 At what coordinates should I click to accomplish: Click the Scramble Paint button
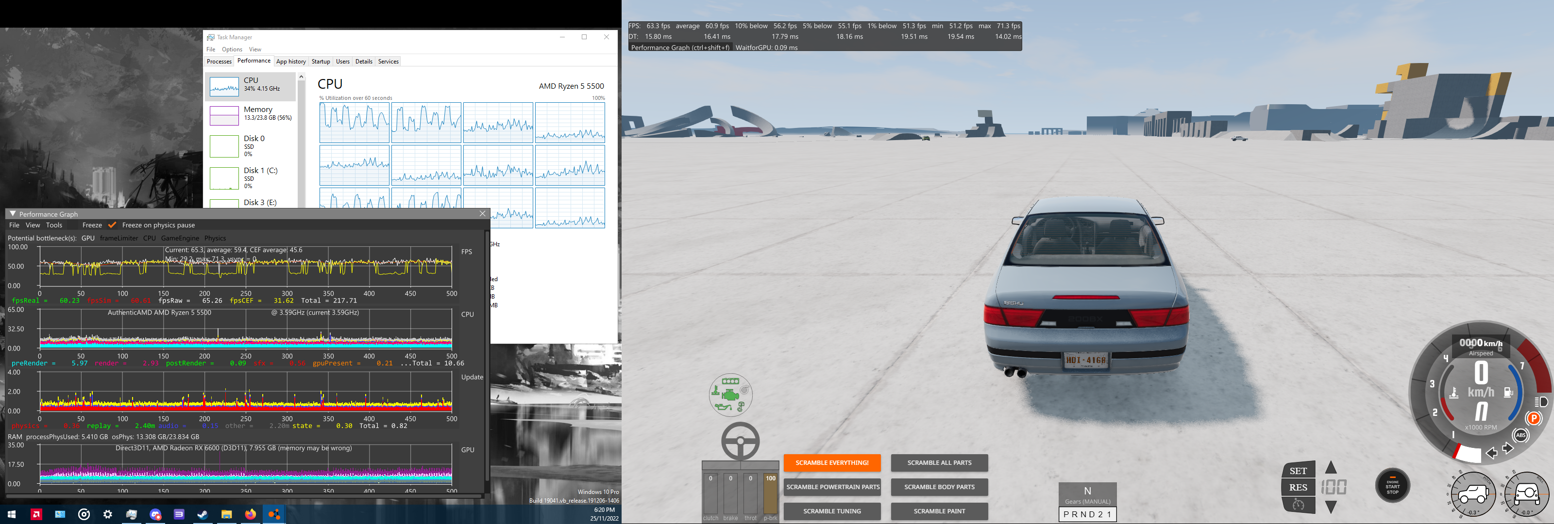(x=939, y=511)
